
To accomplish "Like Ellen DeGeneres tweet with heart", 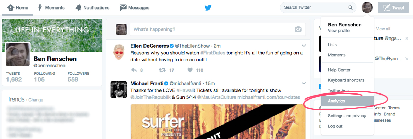I will 190,70.
